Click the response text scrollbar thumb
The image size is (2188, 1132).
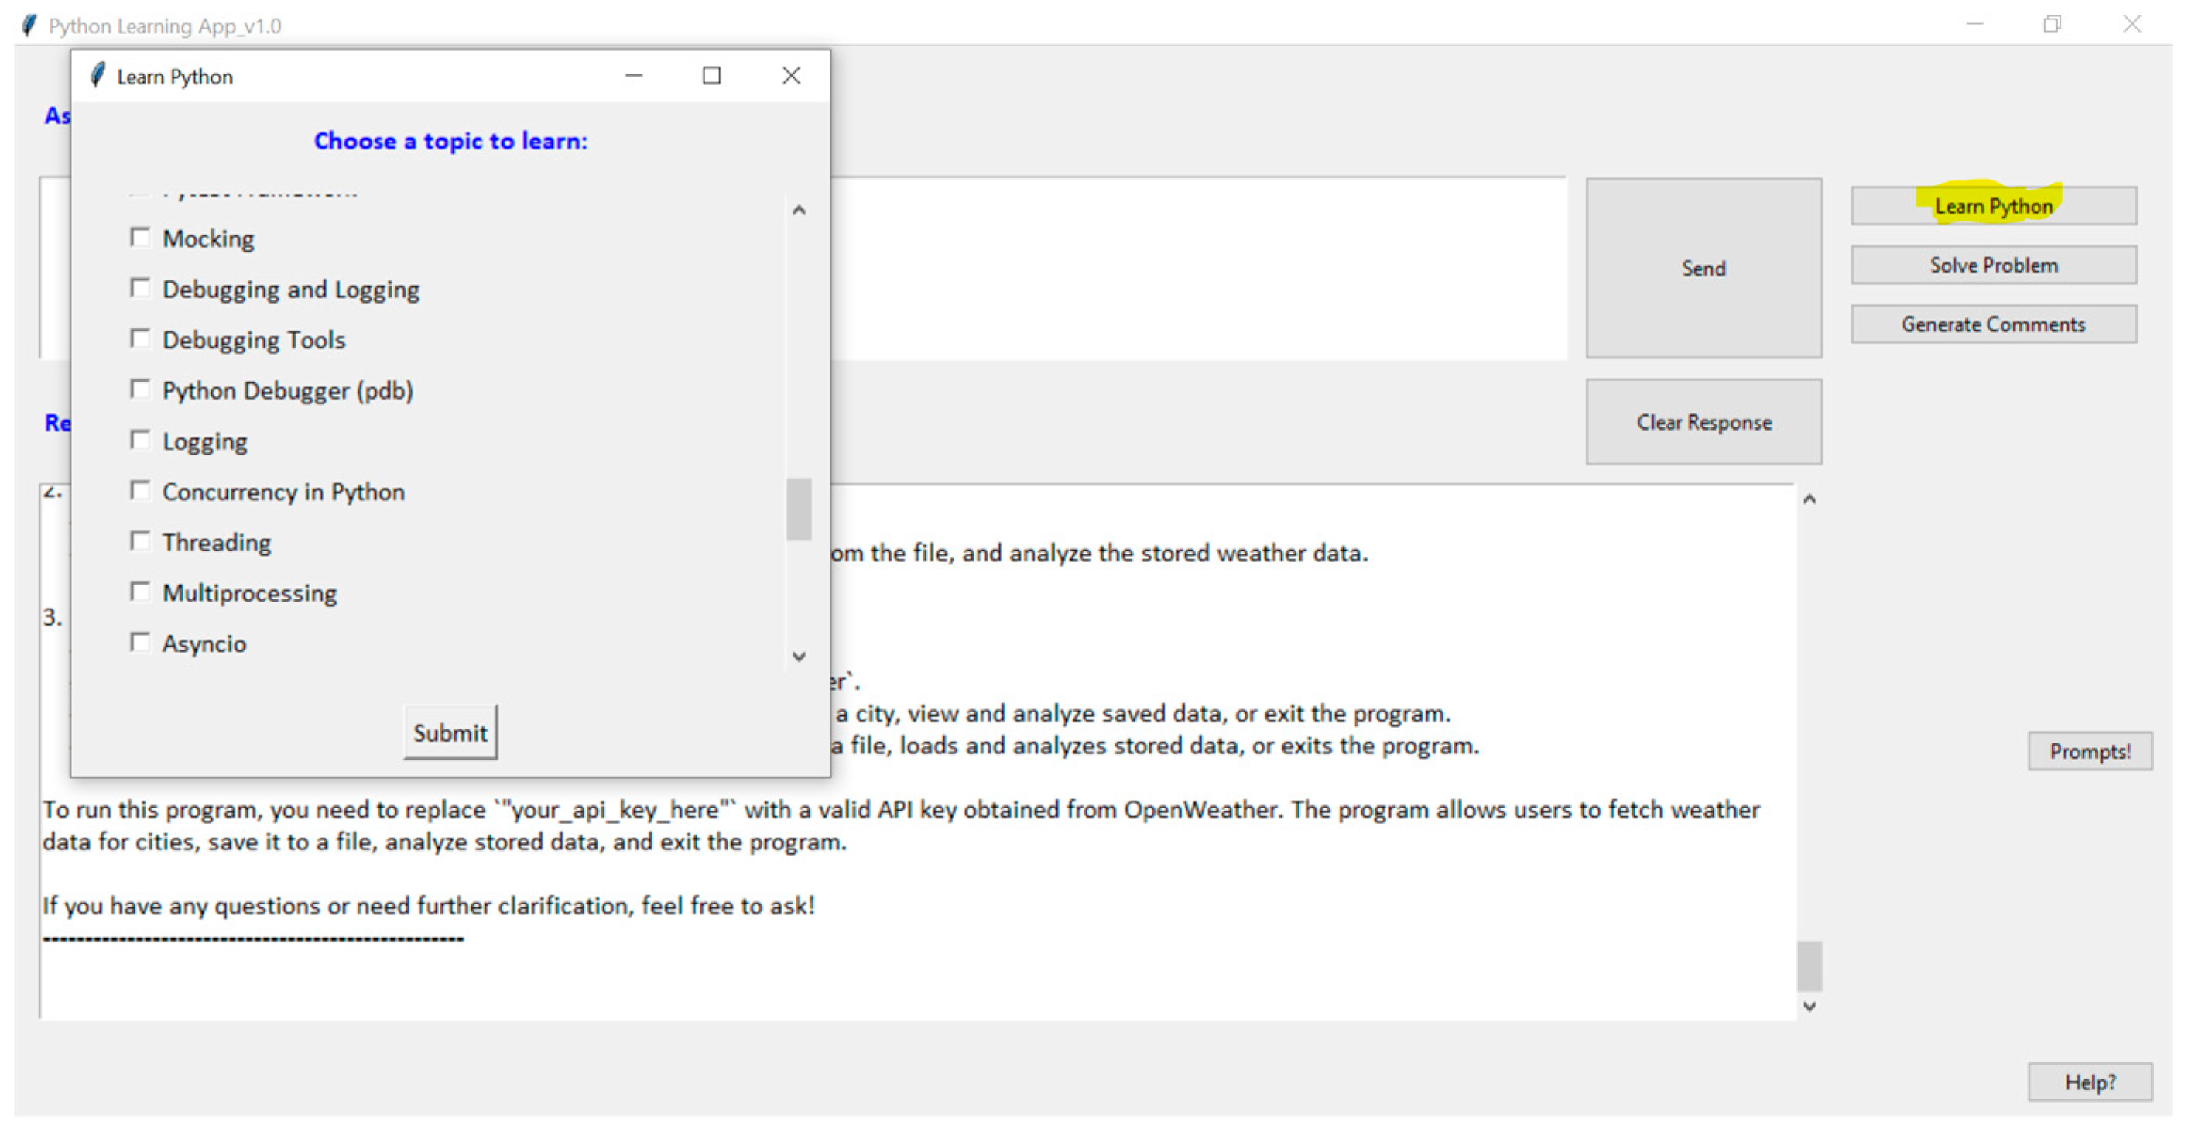[x=1810, y=966]
